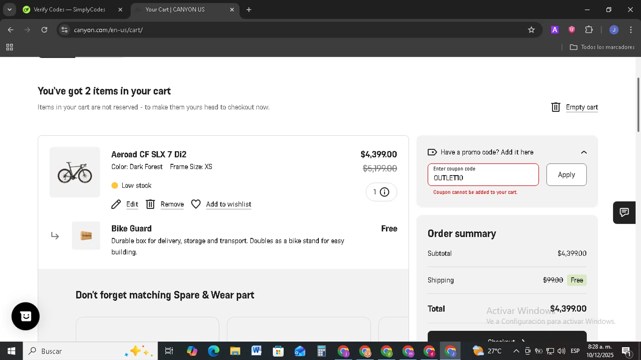Open the tab search dropdown arrow
641x360 pixels.
point(9,10)
